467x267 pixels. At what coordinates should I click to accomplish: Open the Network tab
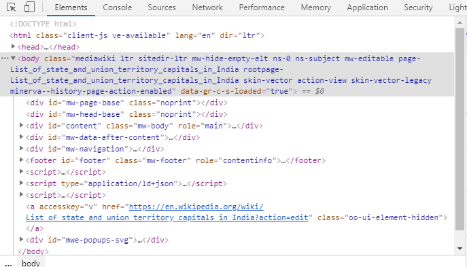207,7
